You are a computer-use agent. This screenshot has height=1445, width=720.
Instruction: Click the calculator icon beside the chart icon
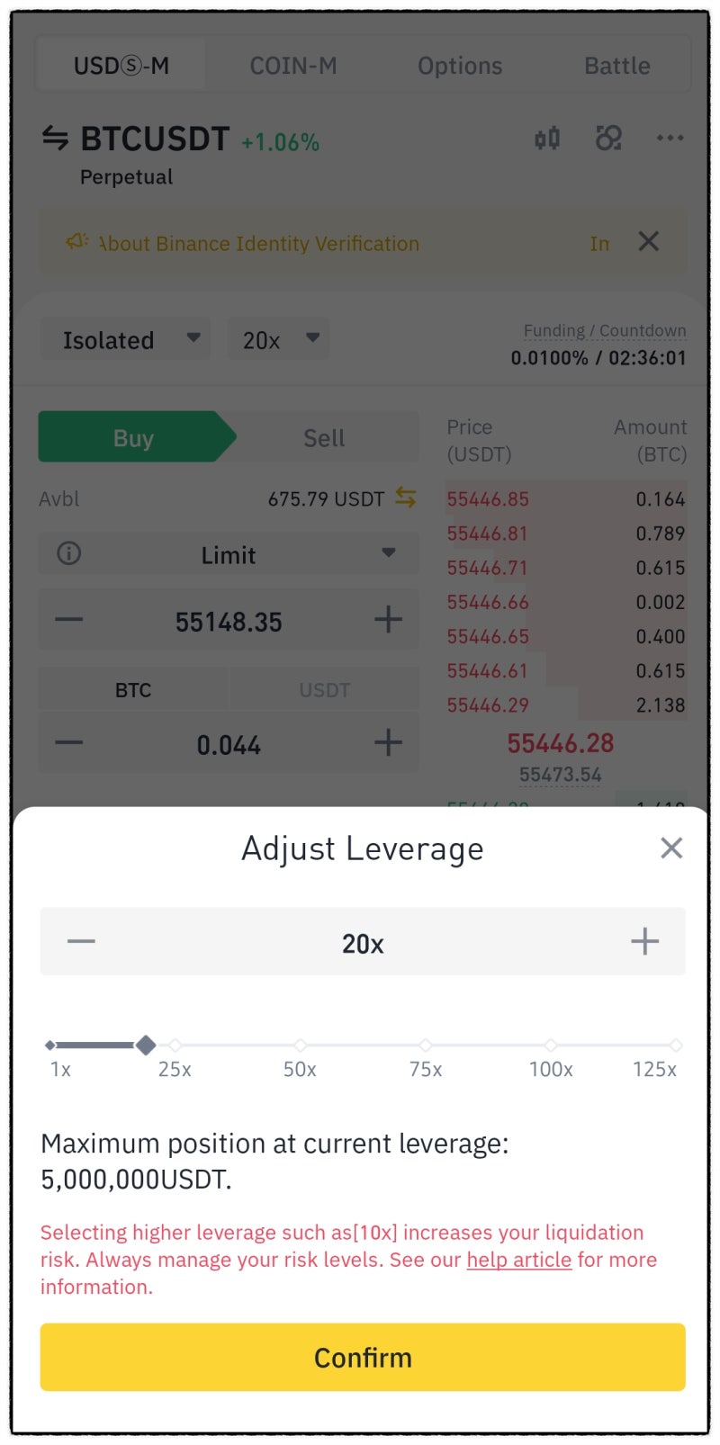pyautogui.click(x=608, y=139)
